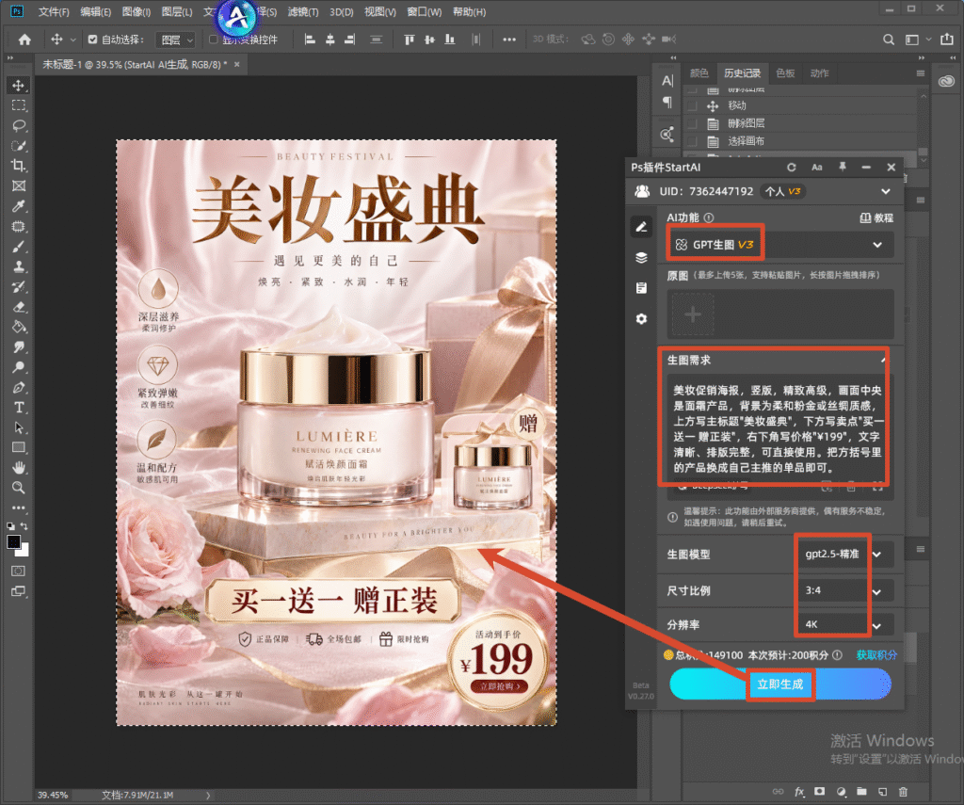Open the GPT生图 AI function dropdown
The width and height of the screenshot is (964, 805).
[780, 245]
